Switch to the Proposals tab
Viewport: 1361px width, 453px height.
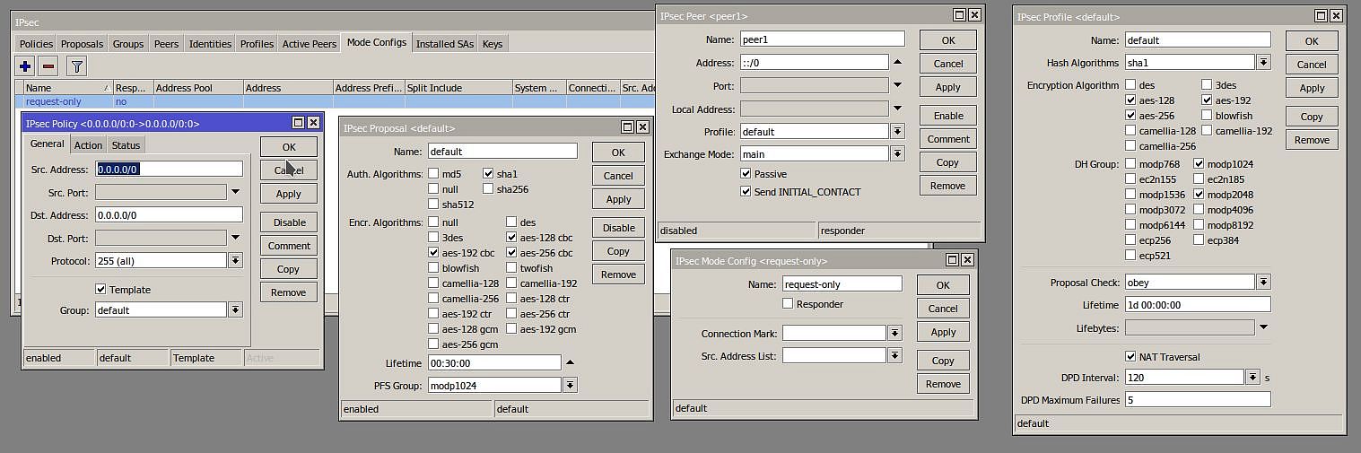pyautogui.click(x=82, y=44)
